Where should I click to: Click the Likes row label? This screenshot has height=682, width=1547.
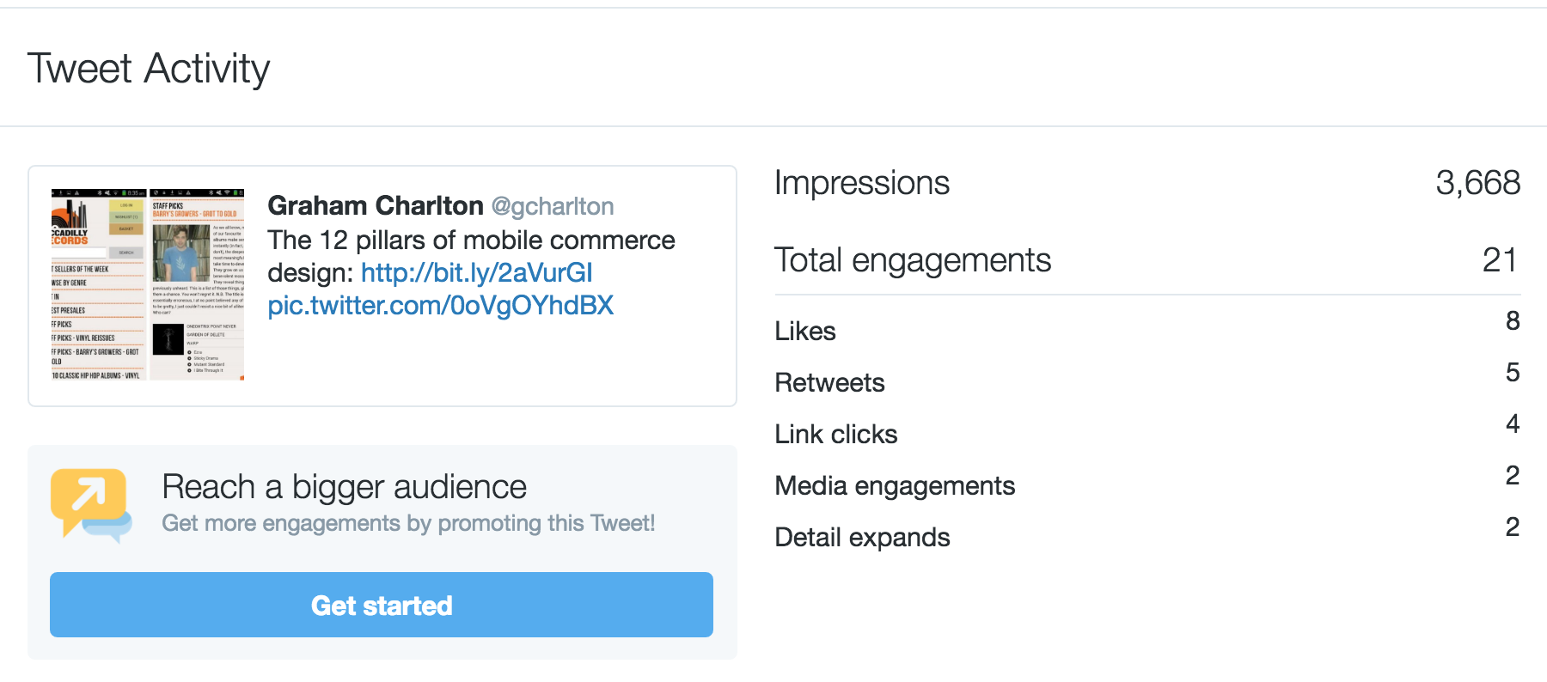tap(805, 332)
